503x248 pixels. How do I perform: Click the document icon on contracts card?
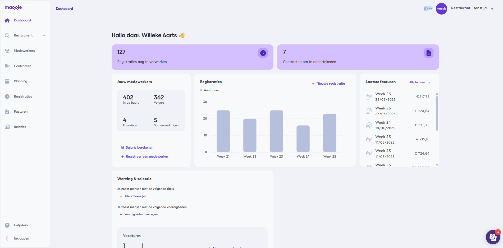(428, 53)
